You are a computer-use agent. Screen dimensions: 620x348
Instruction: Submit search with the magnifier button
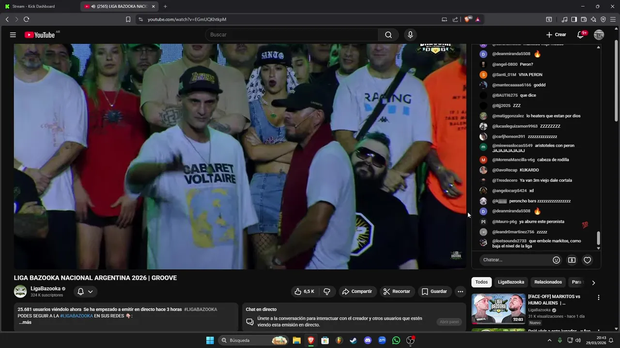[388, 35]
